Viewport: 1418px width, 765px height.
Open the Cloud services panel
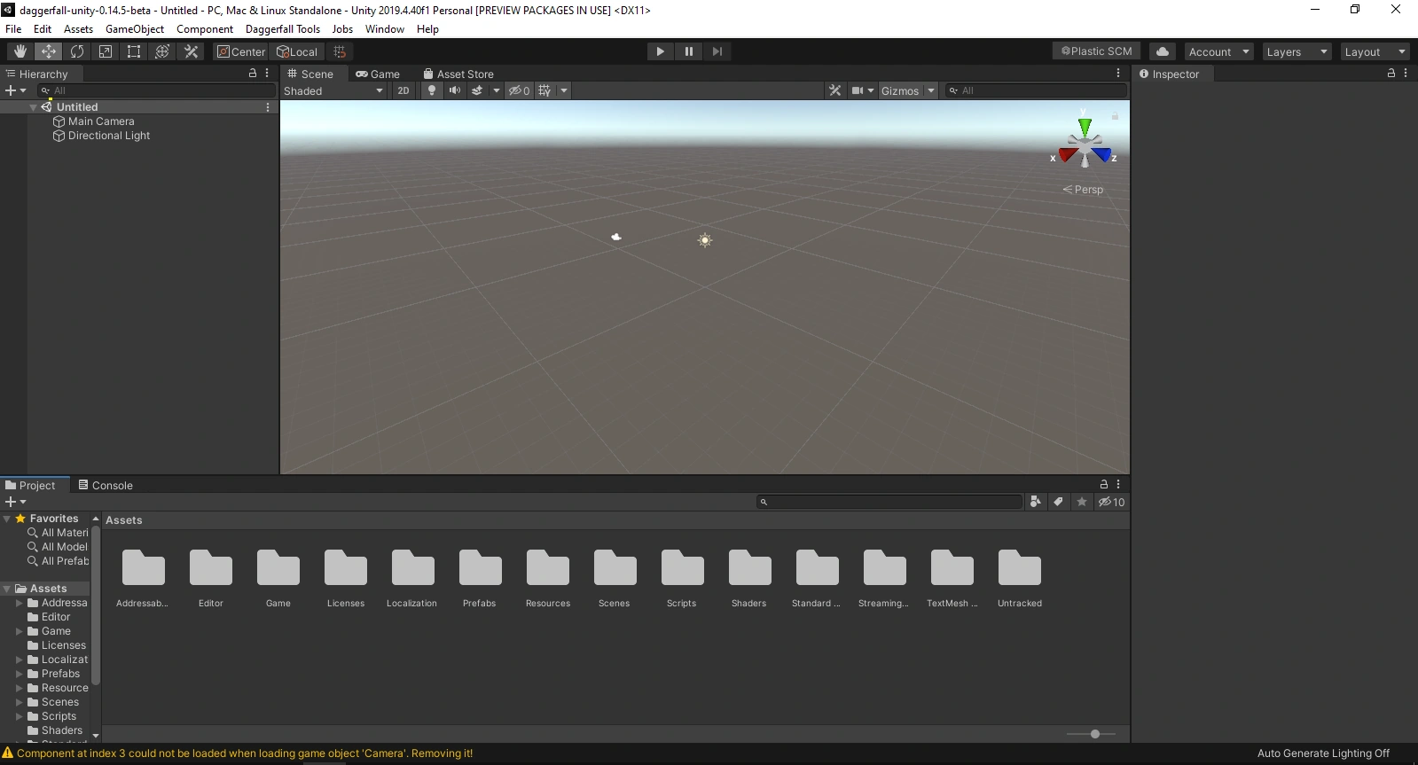pos(1163,51)
